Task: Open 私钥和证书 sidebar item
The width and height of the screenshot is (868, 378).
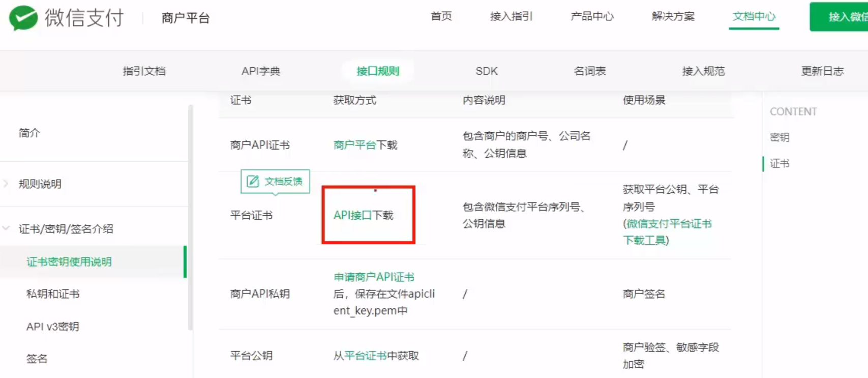Action: click(x=53, y=294)
